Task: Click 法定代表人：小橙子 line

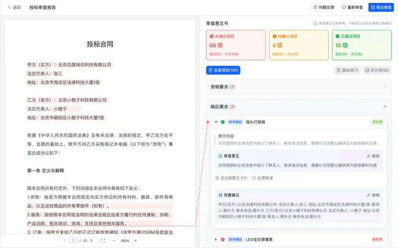Action: coord(47,109)
